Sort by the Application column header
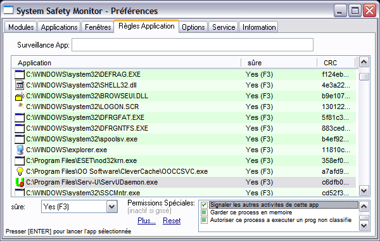Viewport: 380px width, 241px height. [x=127, y=63]
